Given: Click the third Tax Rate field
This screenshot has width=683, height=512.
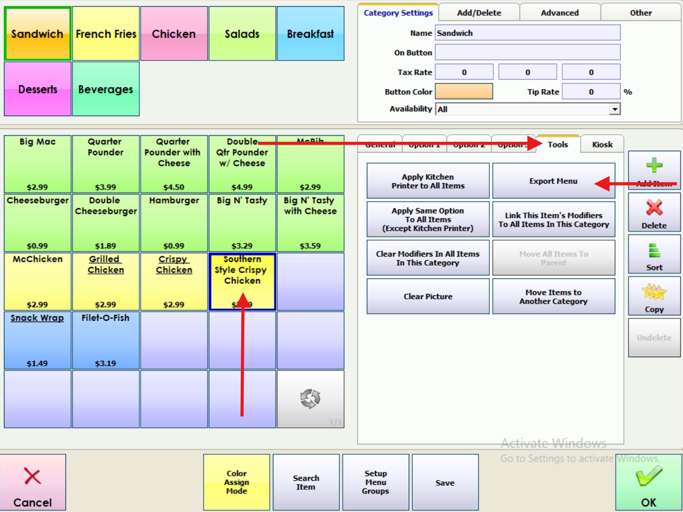Looking at the screenshot, I should point(591,72).
